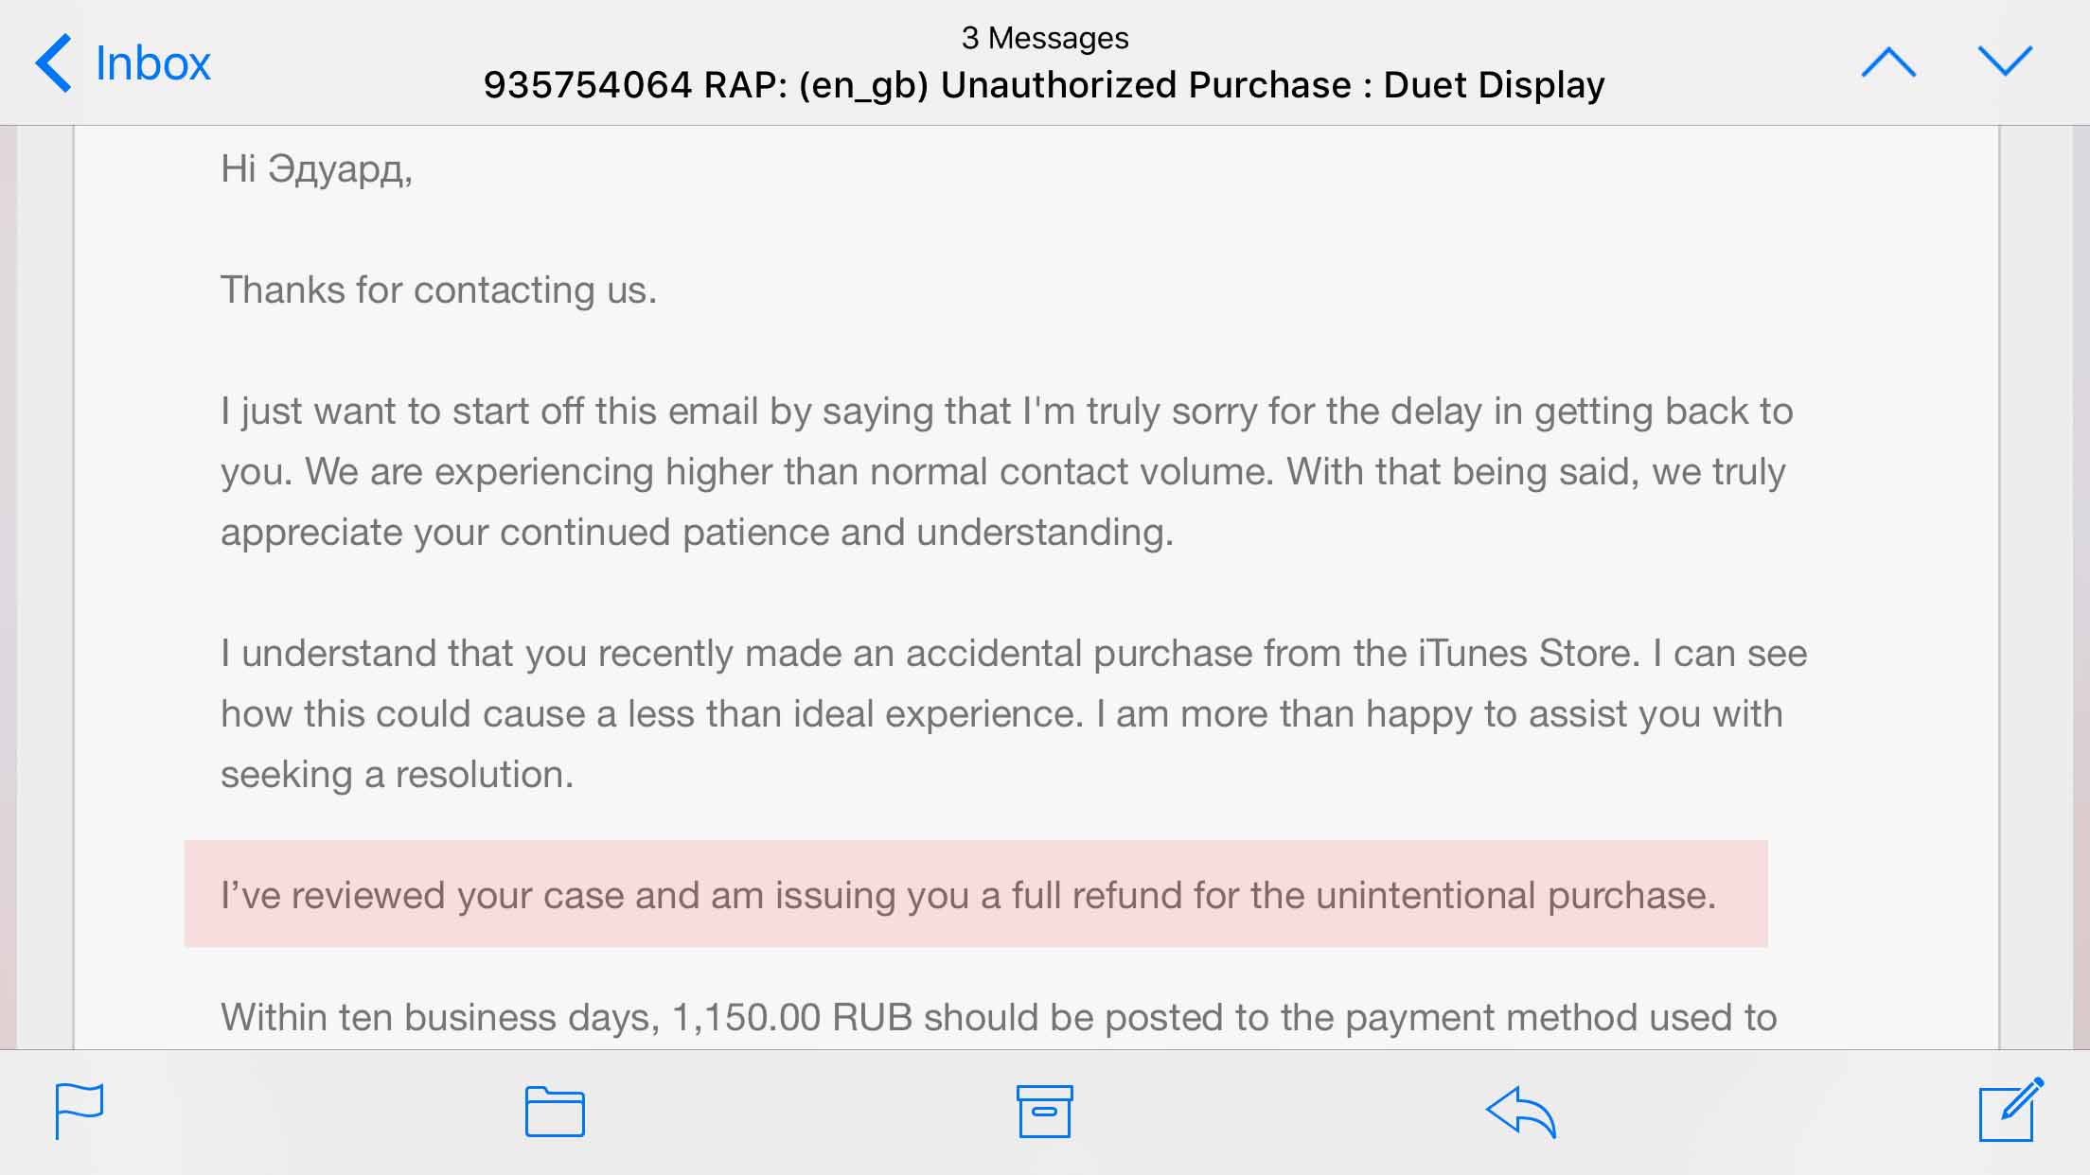Tap the "Hi Эдуард," greeting

pos(316,168)
